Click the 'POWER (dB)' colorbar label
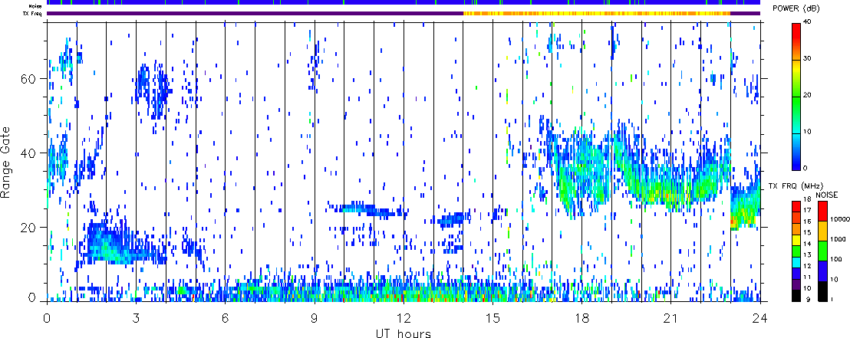 pos(797,8)
